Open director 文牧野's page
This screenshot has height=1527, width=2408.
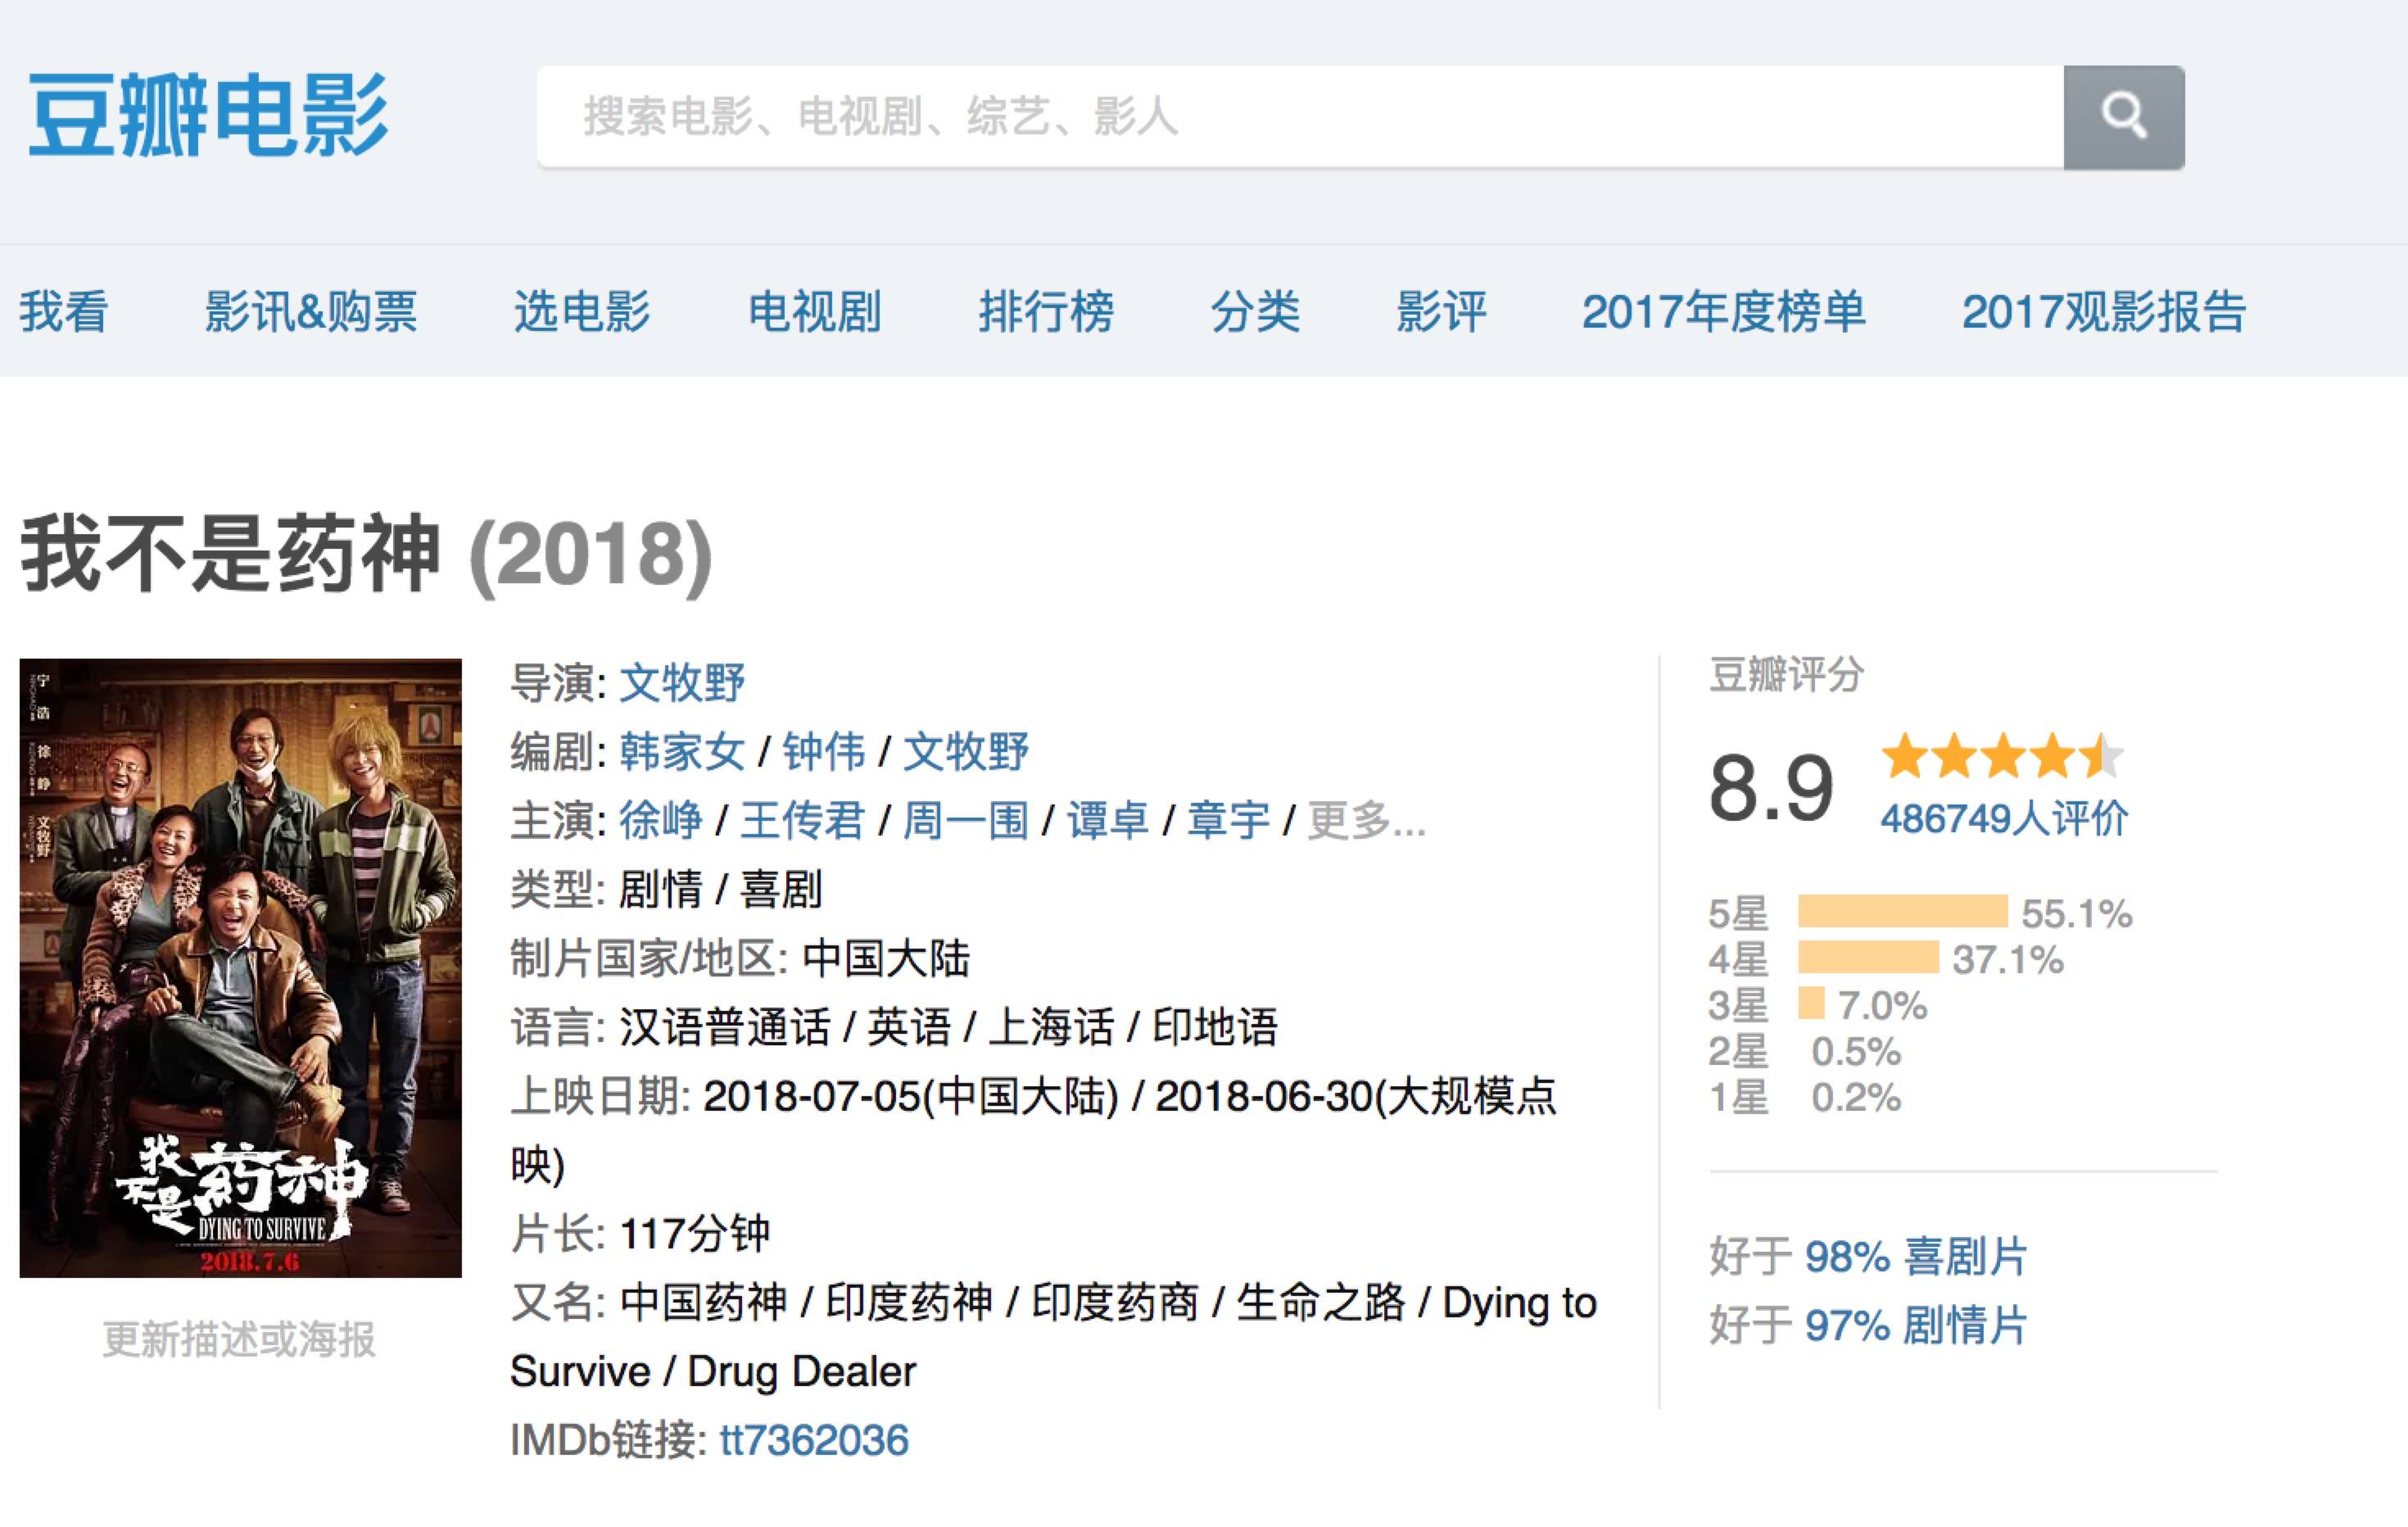pos(682,684)
